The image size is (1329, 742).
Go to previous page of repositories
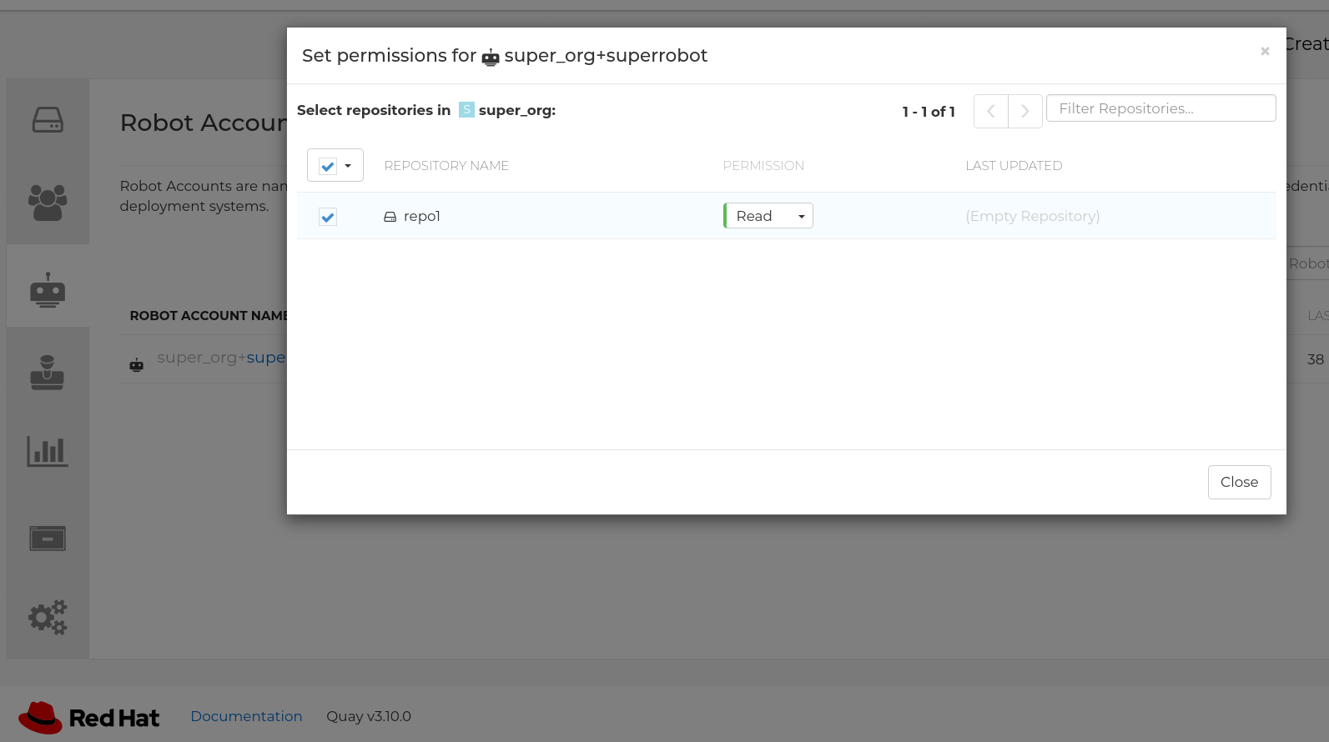pyautogui.click(x=991, y=111)
